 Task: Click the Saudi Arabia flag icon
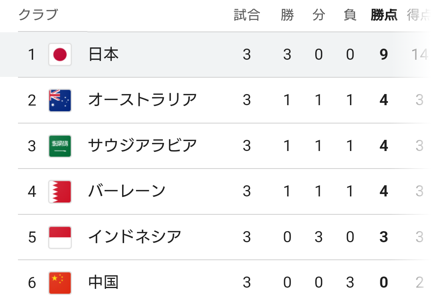60,146
